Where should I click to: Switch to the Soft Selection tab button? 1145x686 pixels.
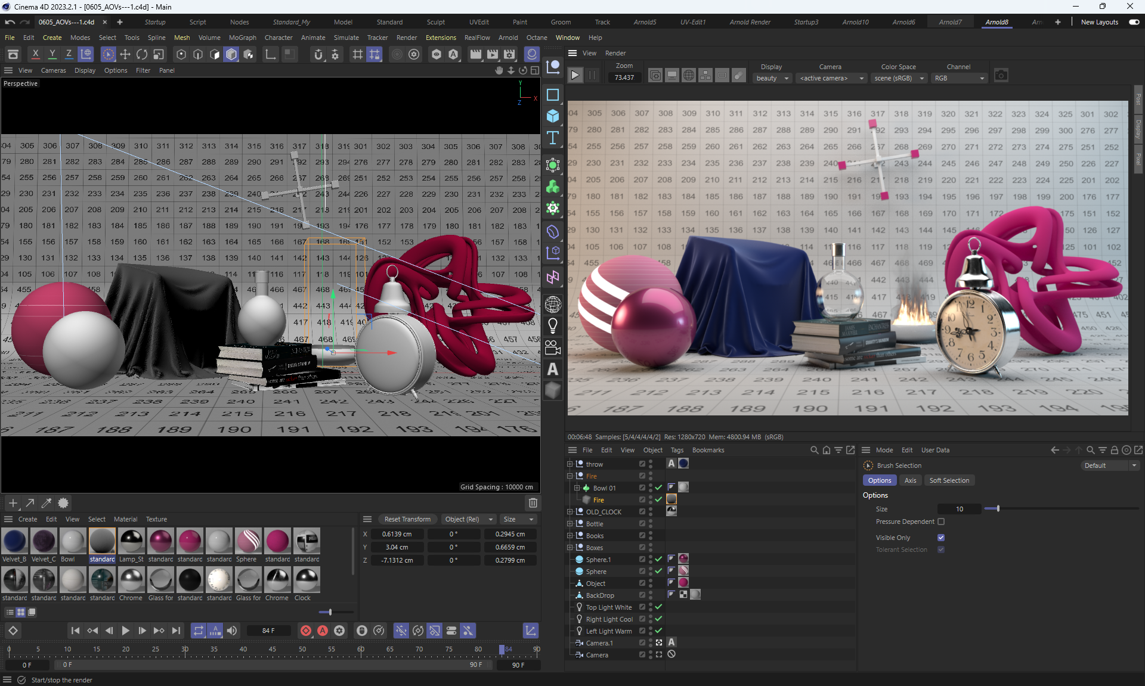(x=949, y=480)
